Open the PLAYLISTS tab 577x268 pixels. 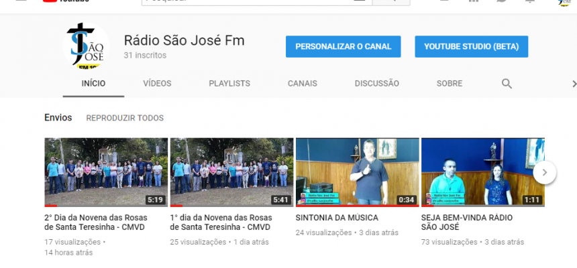click(229, 84)
